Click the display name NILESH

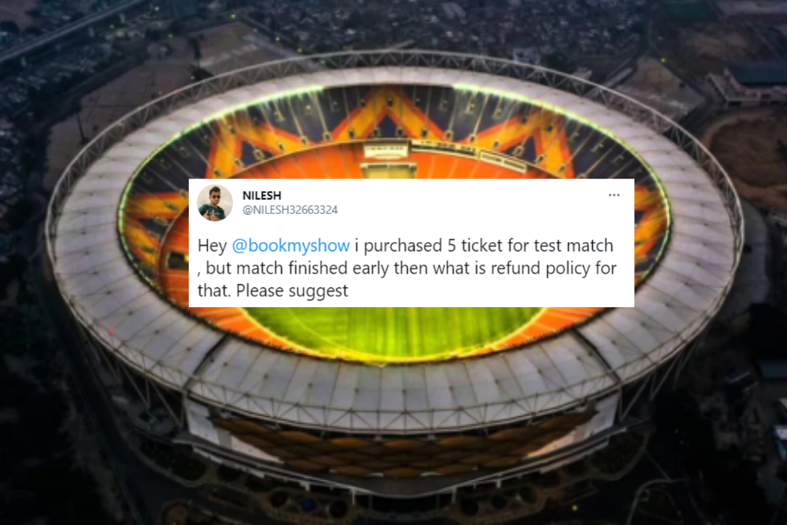point(262,196)
